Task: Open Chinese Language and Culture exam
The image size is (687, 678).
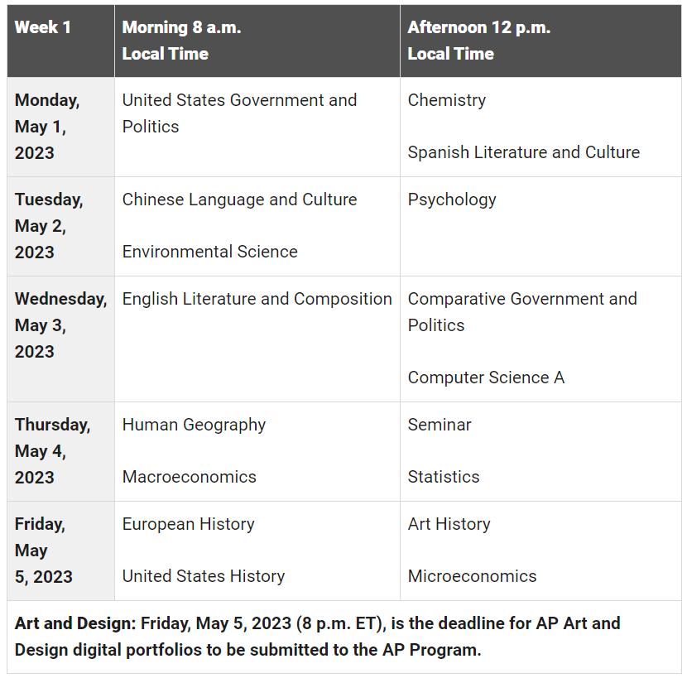Action: click(x=239, y=200)
